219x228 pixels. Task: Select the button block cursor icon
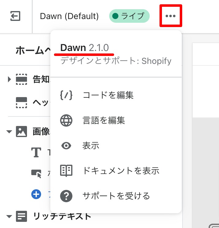click(x=36, y=174)
